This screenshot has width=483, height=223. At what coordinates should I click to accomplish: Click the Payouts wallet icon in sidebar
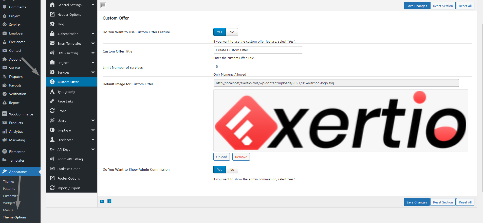[5, 85]
